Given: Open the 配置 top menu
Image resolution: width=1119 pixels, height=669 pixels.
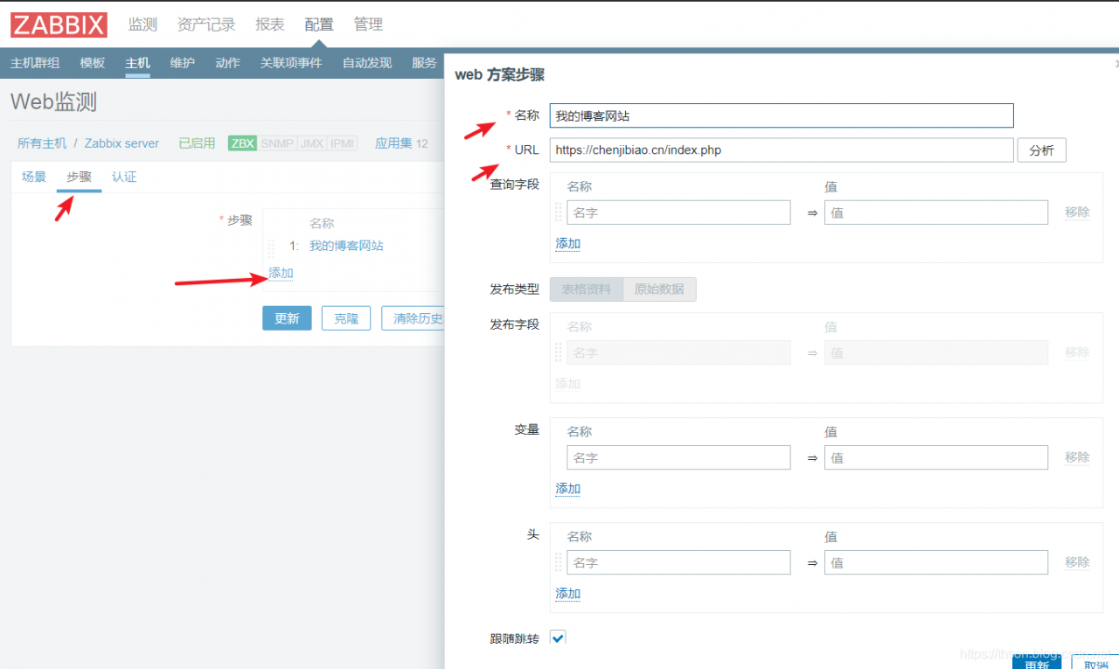Looking at the screenshot, I should tap(319, 24).
